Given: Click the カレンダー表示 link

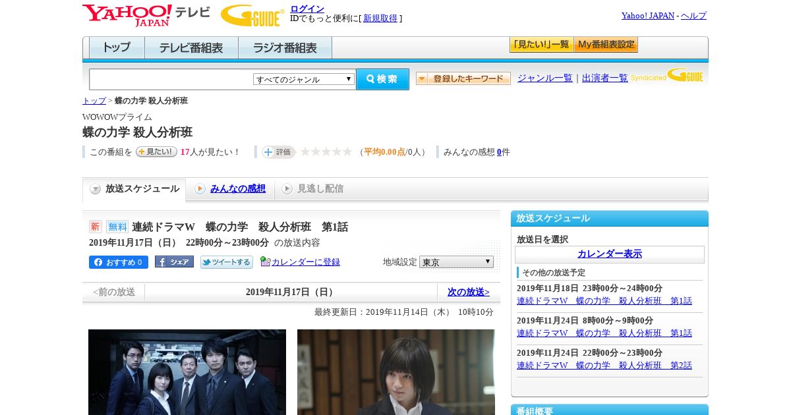Looking at the screenshot, I should click(610, 254).
